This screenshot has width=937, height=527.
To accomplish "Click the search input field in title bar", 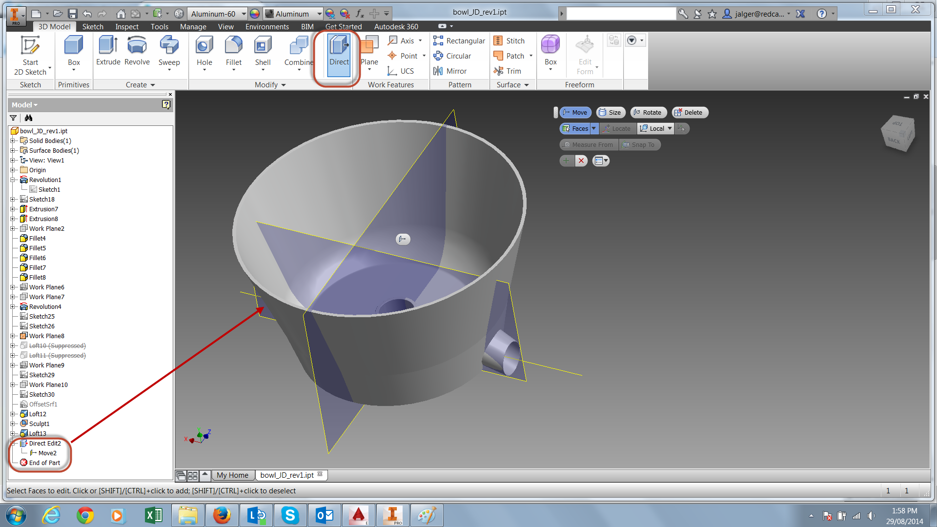I will point(621,14).
